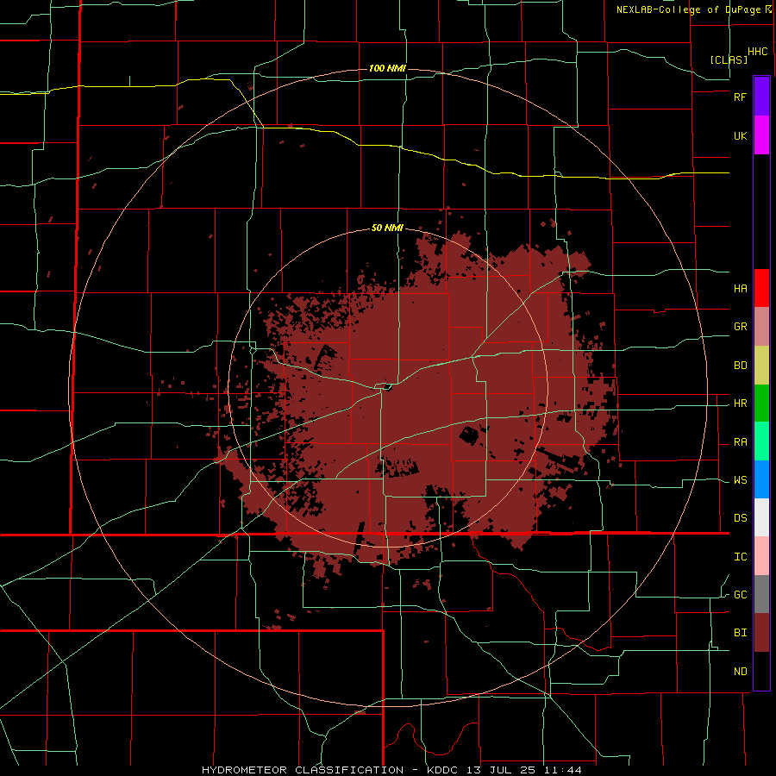Click the 100 NMI range ring label
The height and width of the screenshot is (776, 776).
point(387,68)
